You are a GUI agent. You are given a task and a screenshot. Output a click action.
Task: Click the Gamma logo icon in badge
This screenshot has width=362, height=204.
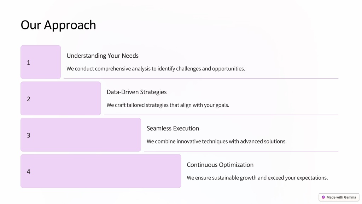tap(323, 197)
